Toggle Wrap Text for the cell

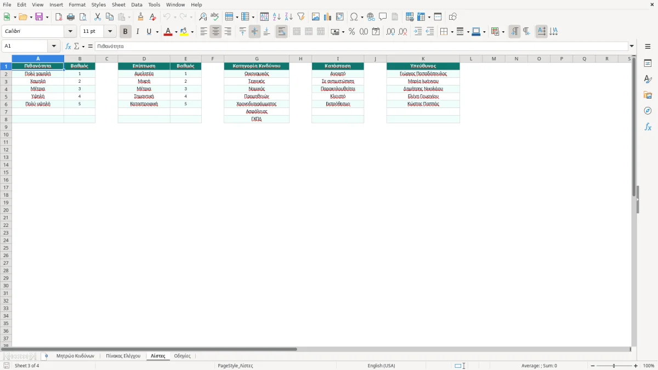(281, 32)
